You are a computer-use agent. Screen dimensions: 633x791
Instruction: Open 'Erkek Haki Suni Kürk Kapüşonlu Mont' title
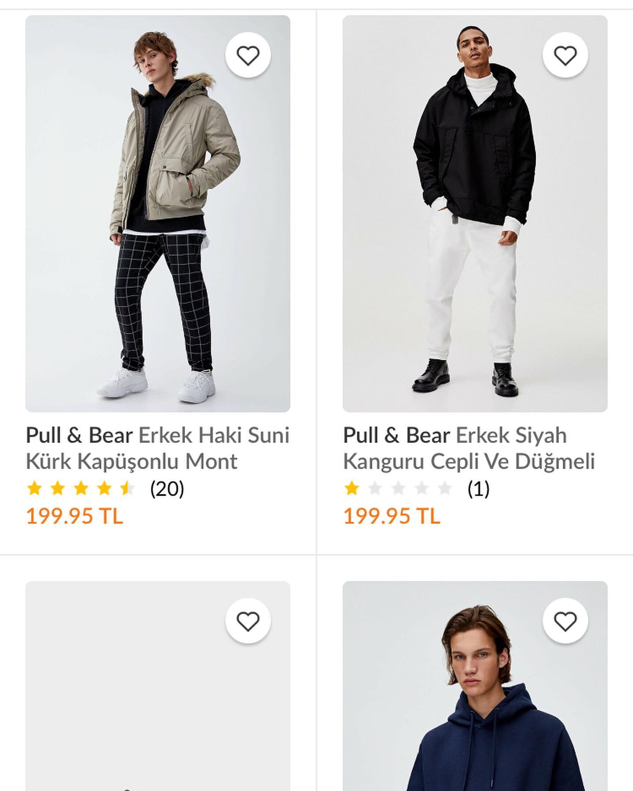(x=158, y=448)
